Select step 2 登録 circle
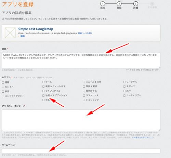Image resolution: width=171 pixels, height=158 pixels. tap(119, 4)
